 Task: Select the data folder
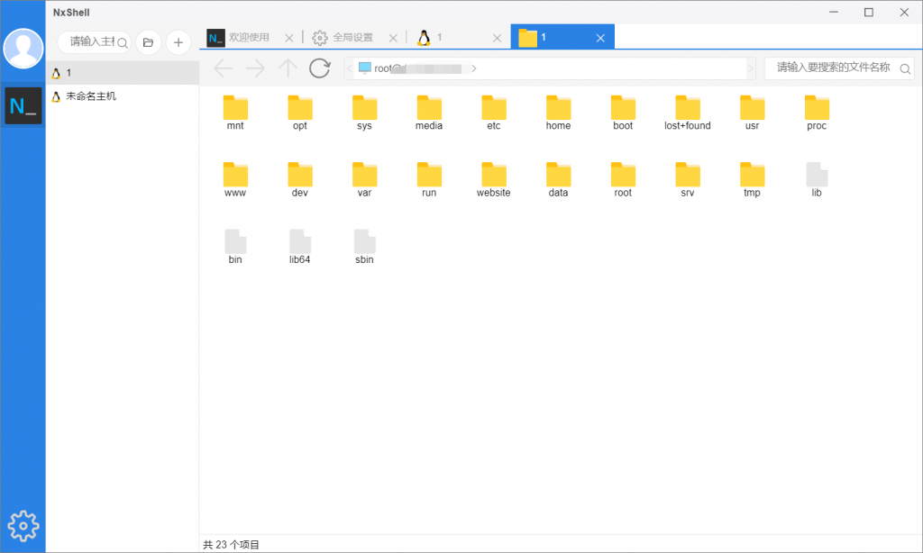pos(558,179)
